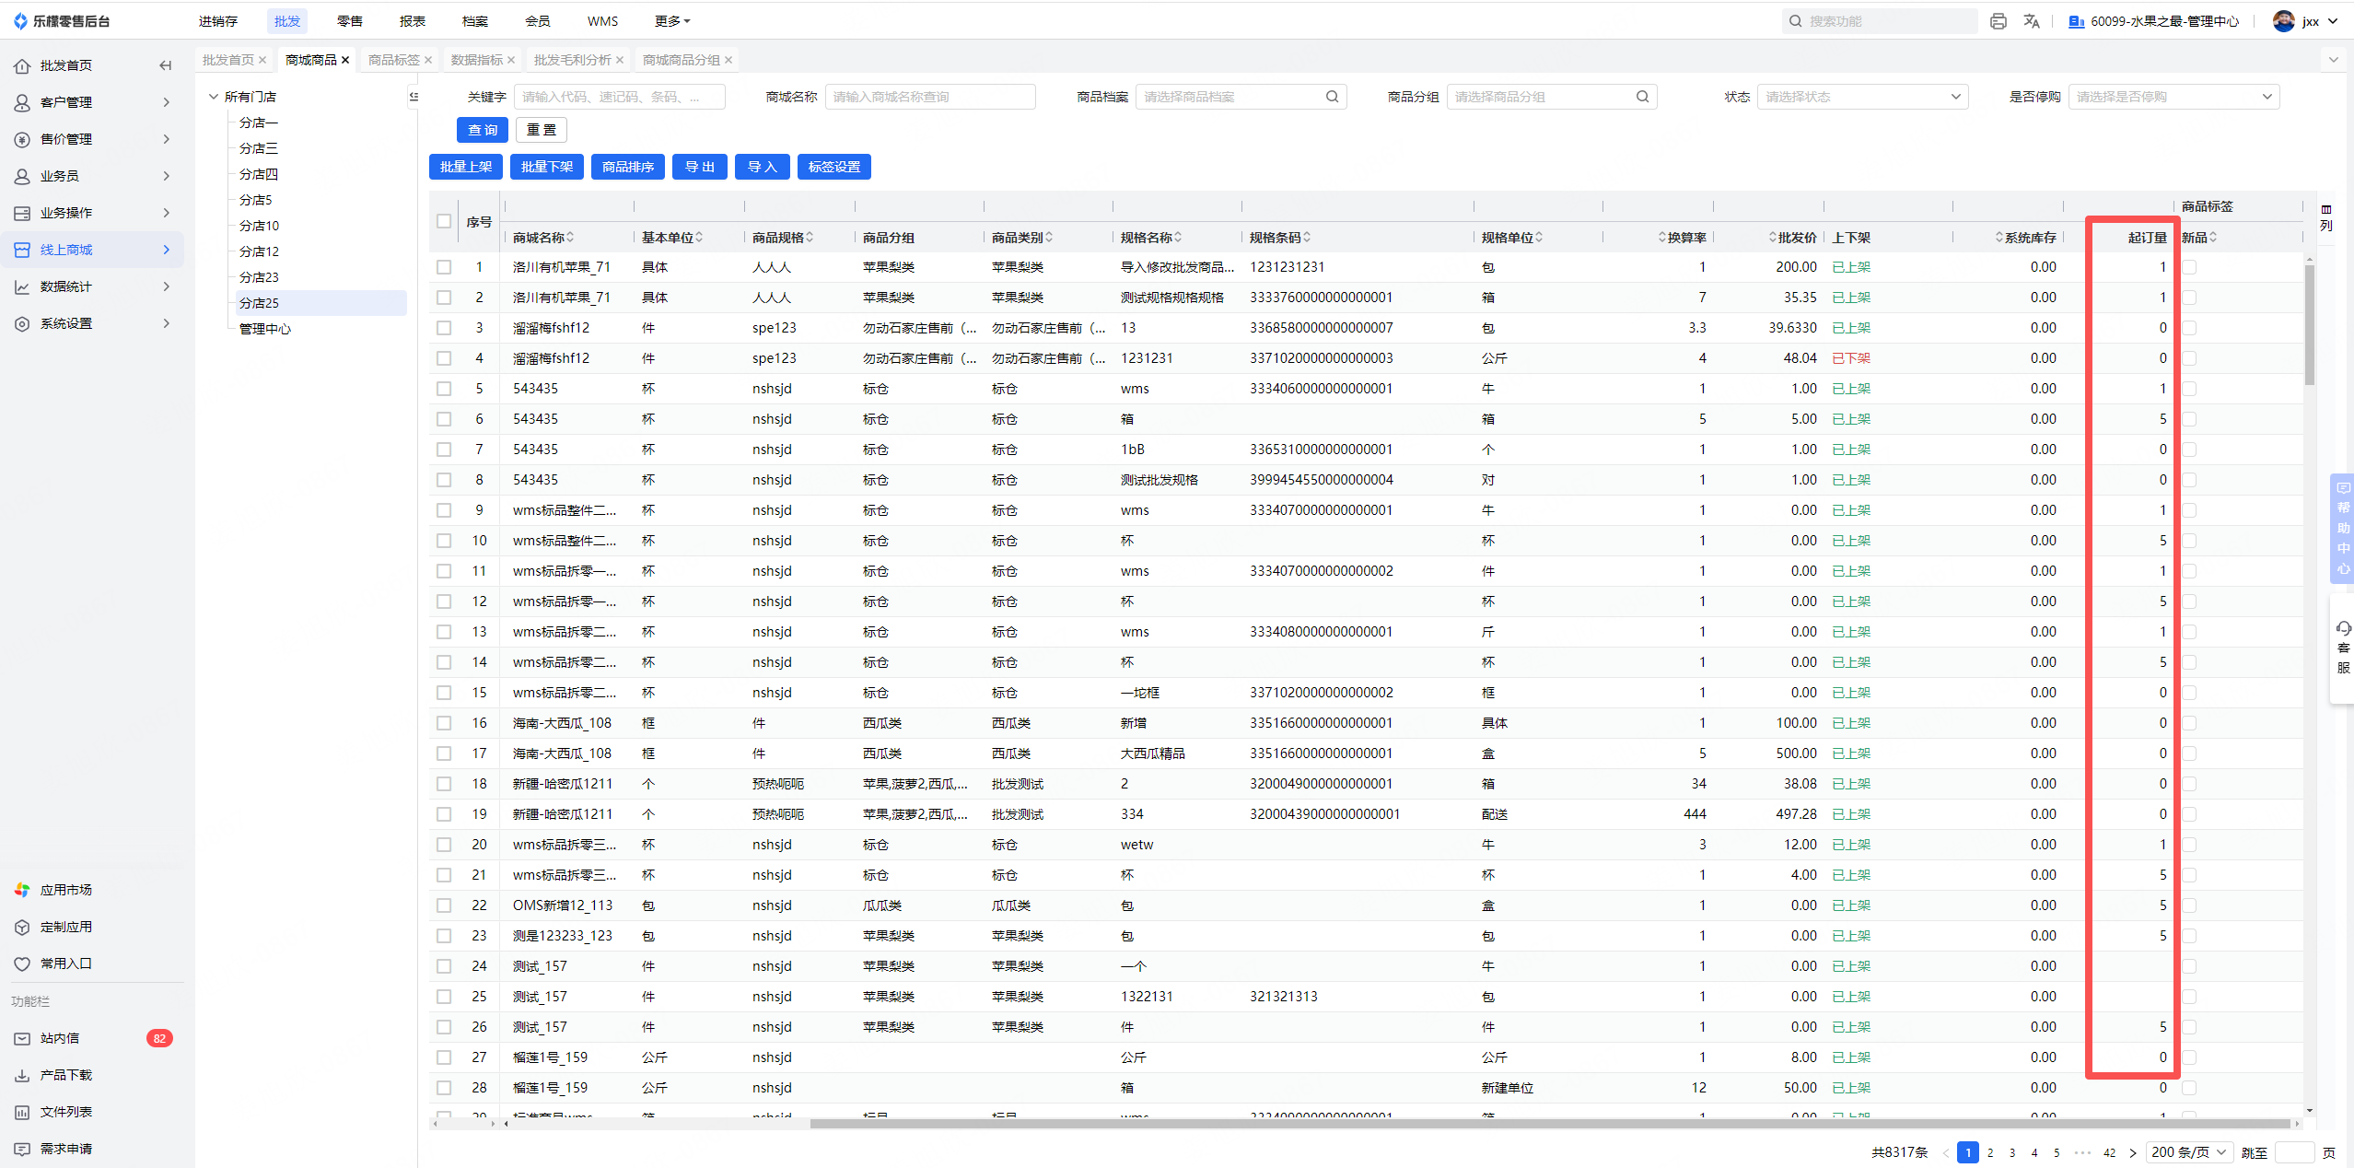Viewport: 2354px width, 1168px height.
Task: Click the printer icon in top bar
Action: (x=1998, y=21)
